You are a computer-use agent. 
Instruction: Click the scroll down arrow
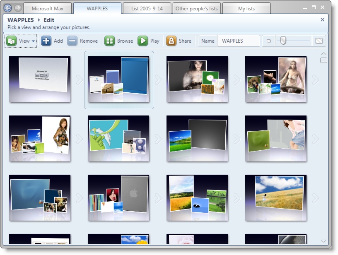324,241
